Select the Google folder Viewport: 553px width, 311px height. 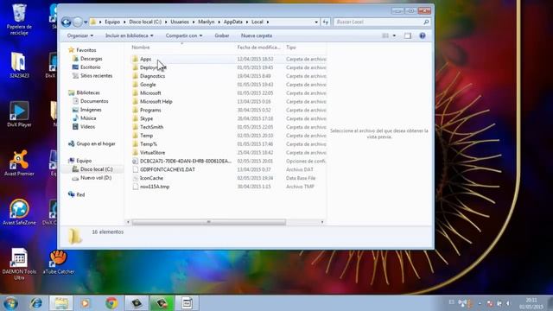tap(148, 85)
